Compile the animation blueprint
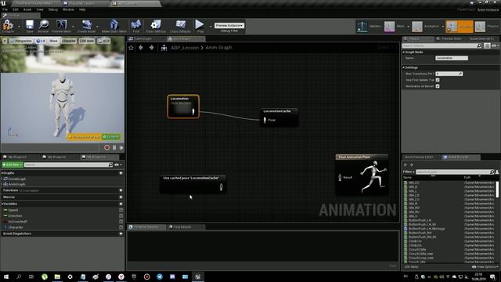This screenshot has width=501, height=282. click(8, 26)
